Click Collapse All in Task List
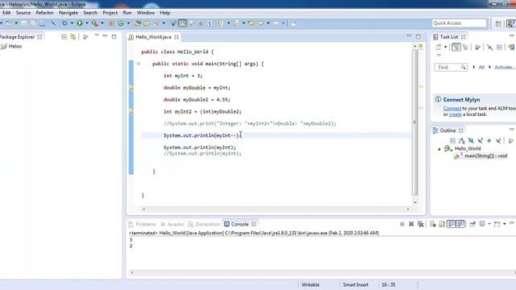Image resolution: width=516 pixels, height=290 pixels. (x=500, y=48)
